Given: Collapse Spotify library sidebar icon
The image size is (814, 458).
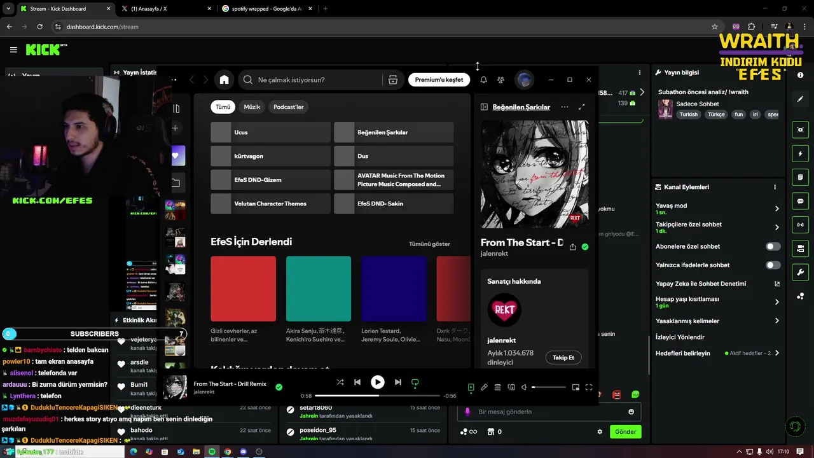Looking at the screenshot, I should point(176,109).
